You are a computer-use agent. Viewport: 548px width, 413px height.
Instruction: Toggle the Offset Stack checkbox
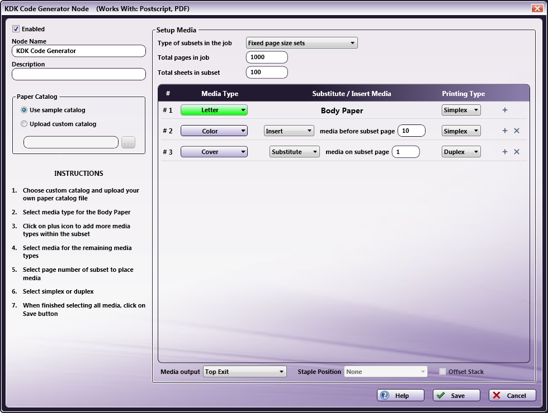442,372
